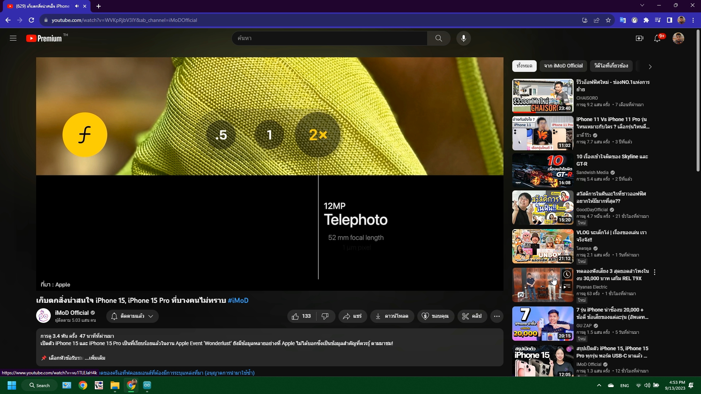Share this page icon in address bar

coord(597,20)
